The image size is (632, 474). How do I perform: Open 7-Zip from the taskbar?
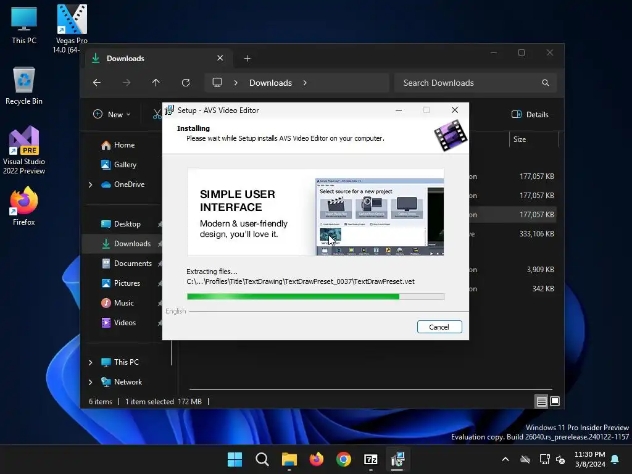pyautogui.click(x=371, y=459)
